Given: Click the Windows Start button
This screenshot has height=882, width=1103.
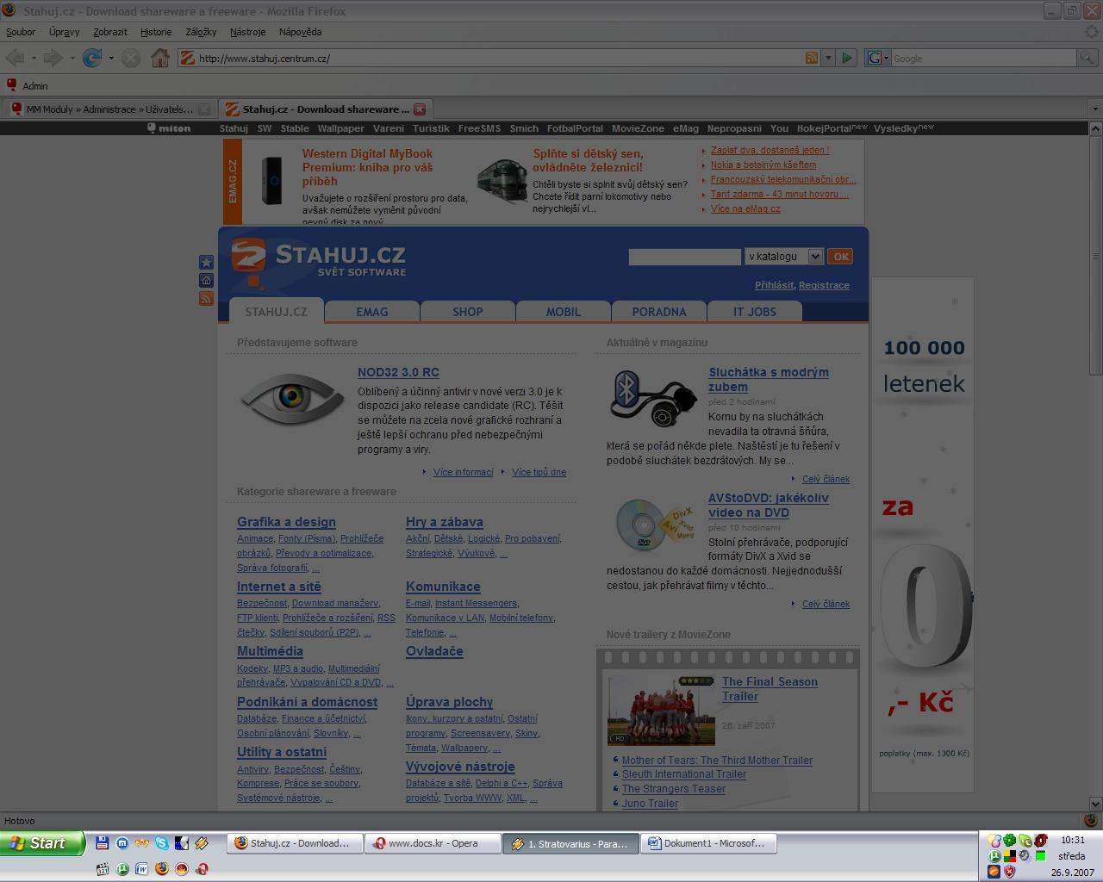Looking at the screenshot, I should [42, 843].
